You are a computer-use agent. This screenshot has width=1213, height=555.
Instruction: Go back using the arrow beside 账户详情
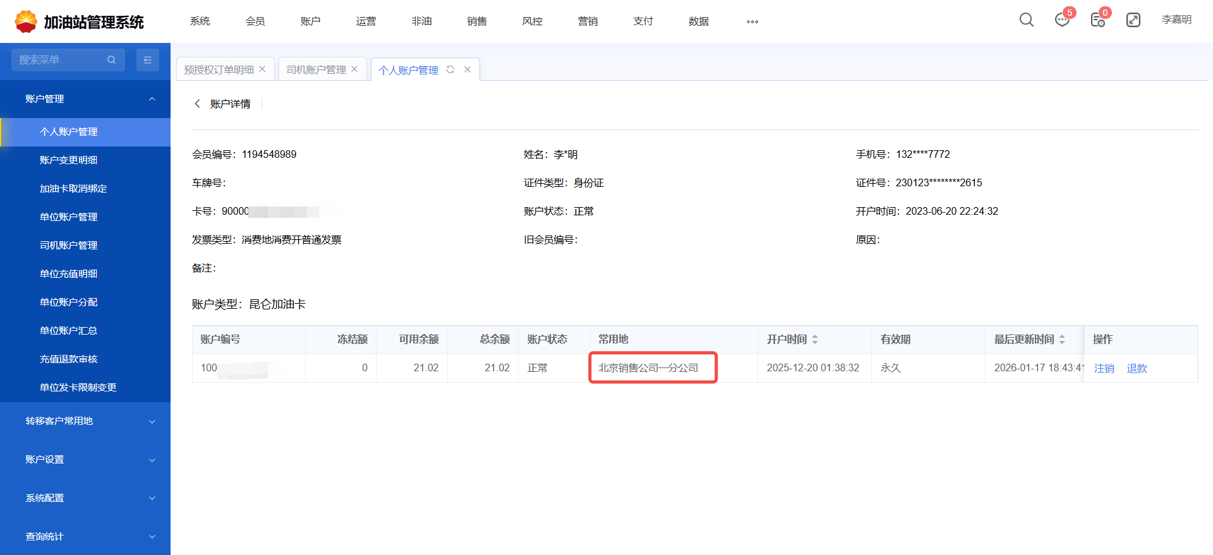(197, 104)
